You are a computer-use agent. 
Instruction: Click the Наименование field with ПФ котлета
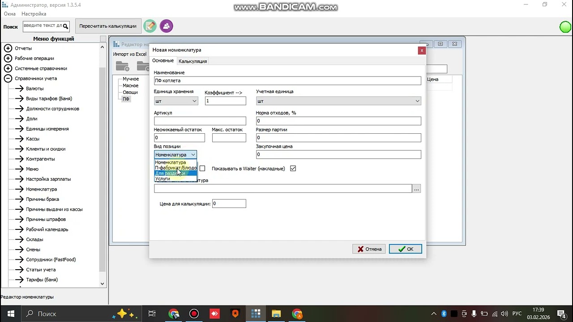pos(287,80)
